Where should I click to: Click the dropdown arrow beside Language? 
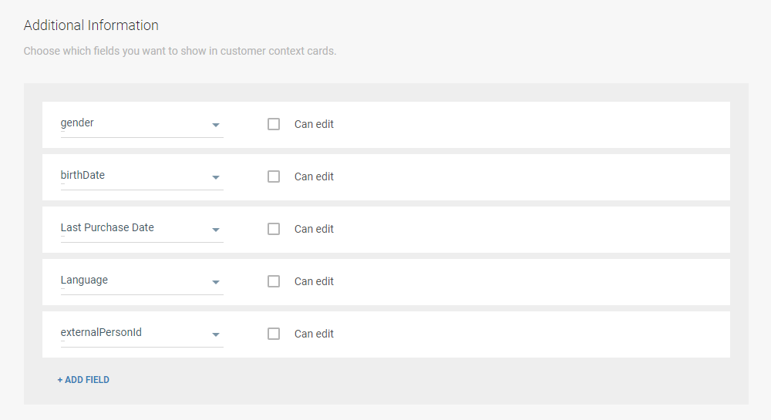point(216,282)
